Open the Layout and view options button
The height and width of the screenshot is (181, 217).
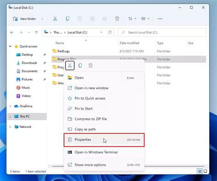pos(145,19)
